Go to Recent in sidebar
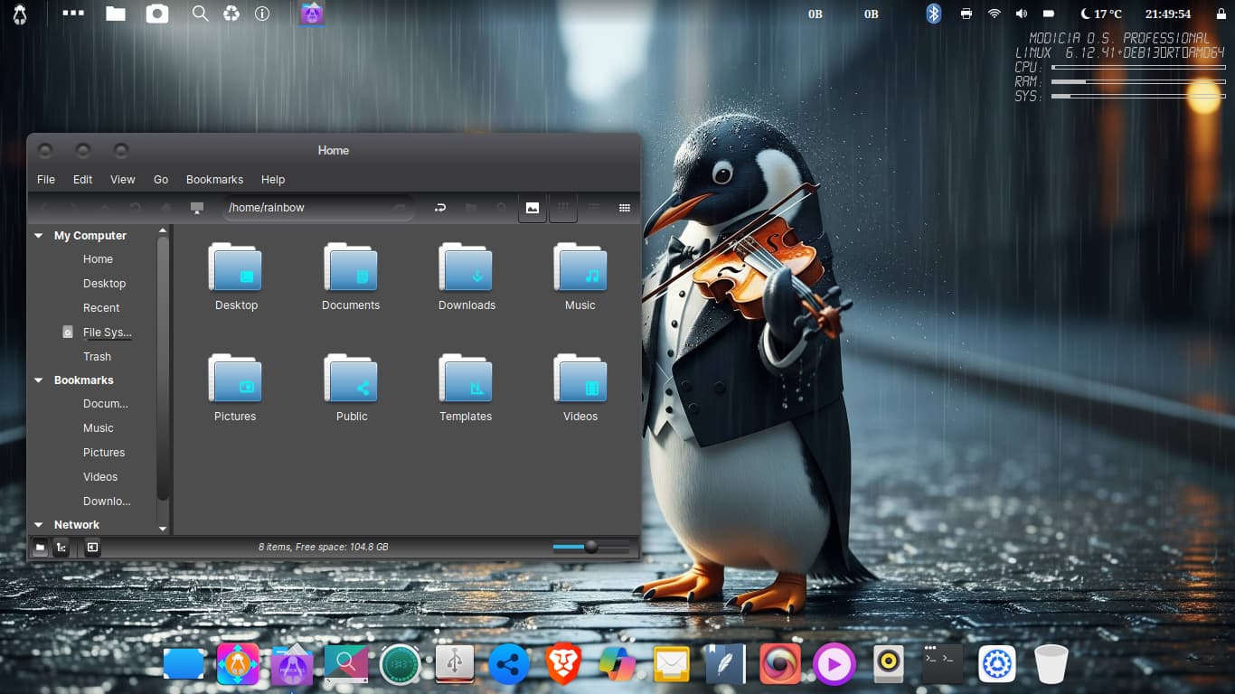This screenshot has height=694, width=1235. [101, 308]
